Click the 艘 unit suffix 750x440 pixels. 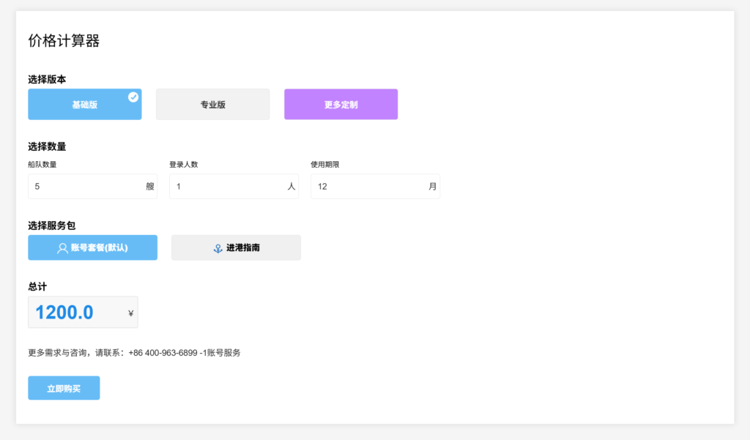[150, 187]
